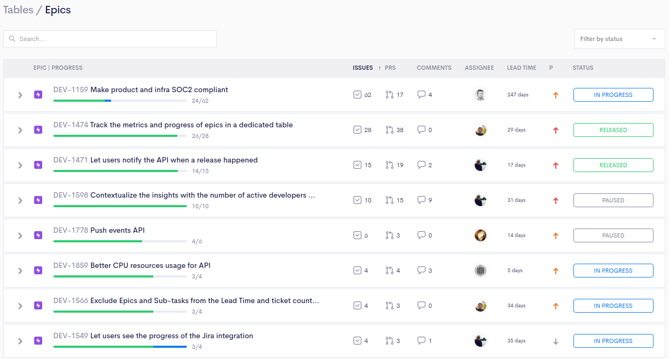Click the purple epic icon for DEV-1474
Viewport: 669px width, 359px height.
click(x=38, y=130)
